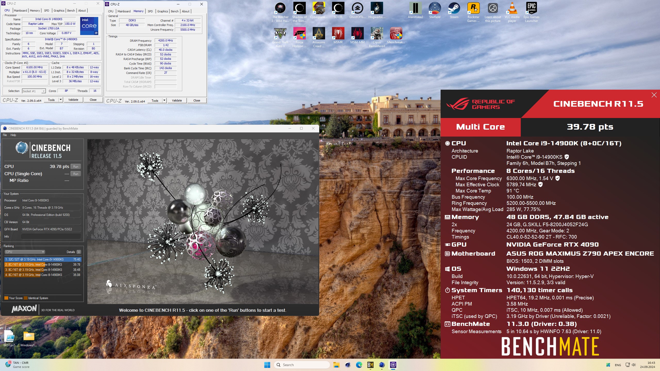The height and width of the screenshot is (371, 660).
Task: Open Grand Theft Auto V shortcut
Action: tap(280, 37)
